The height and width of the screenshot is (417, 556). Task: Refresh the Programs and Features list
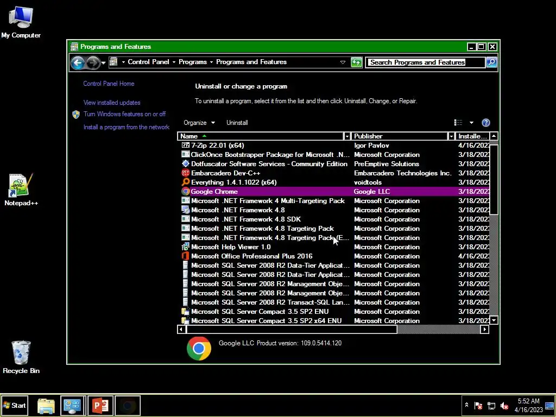356,62
